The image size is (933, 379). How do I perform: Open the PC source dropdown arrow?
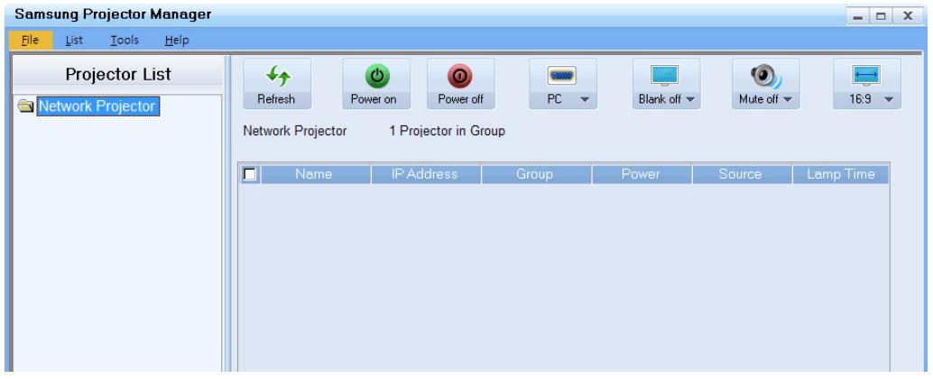(x=585, y=100)
